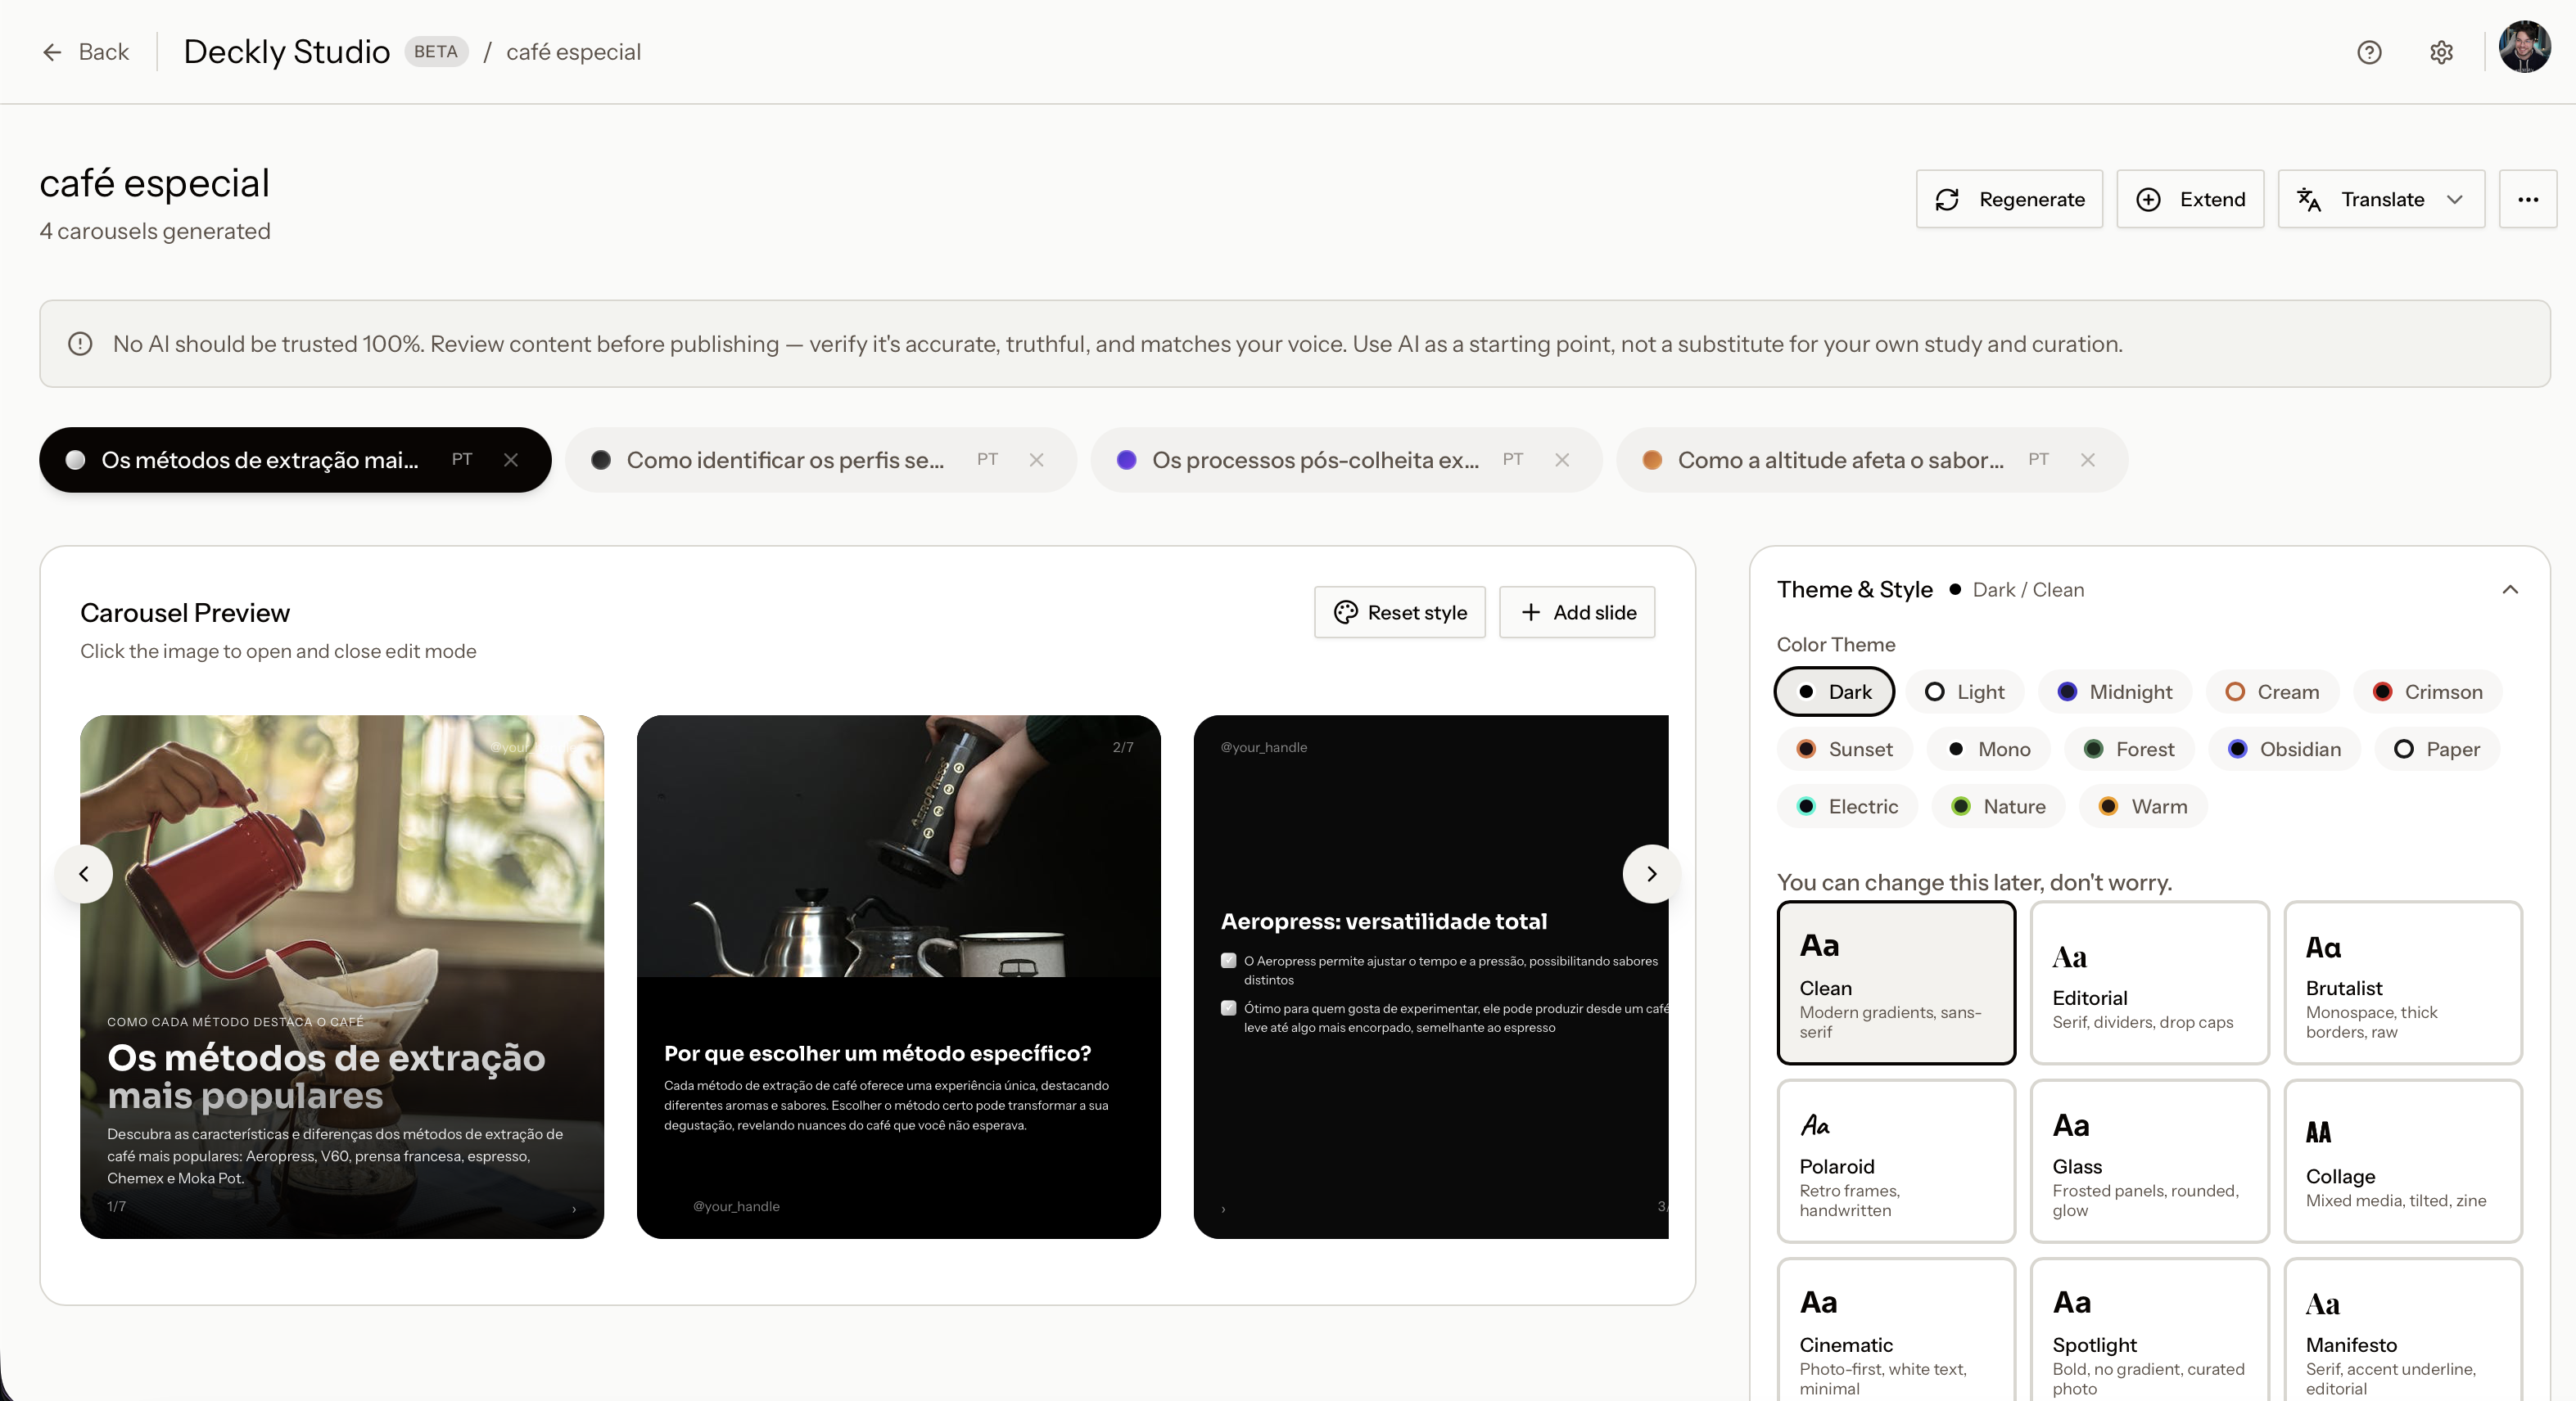Image resolution: width=2576 pixels, height=1401 pixels.
Task: Close the 'Os processos pós-colheita' tab
Action: click(x=1562, y=460)
